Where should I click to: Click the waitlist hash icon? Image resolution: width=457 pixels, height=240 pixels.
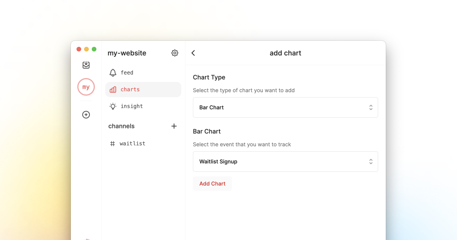click(112, 144)
